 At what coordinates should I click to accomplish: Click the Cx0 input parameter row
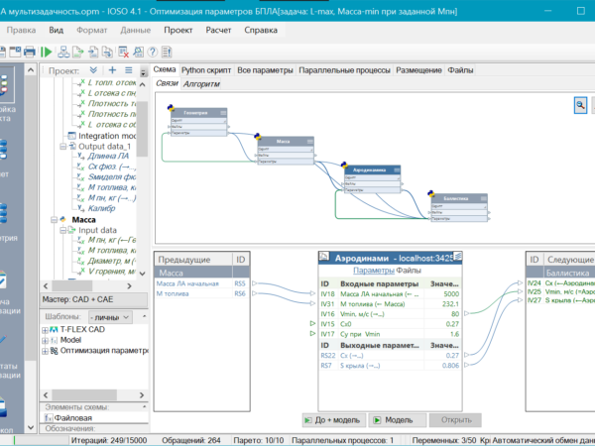[390, 324]
